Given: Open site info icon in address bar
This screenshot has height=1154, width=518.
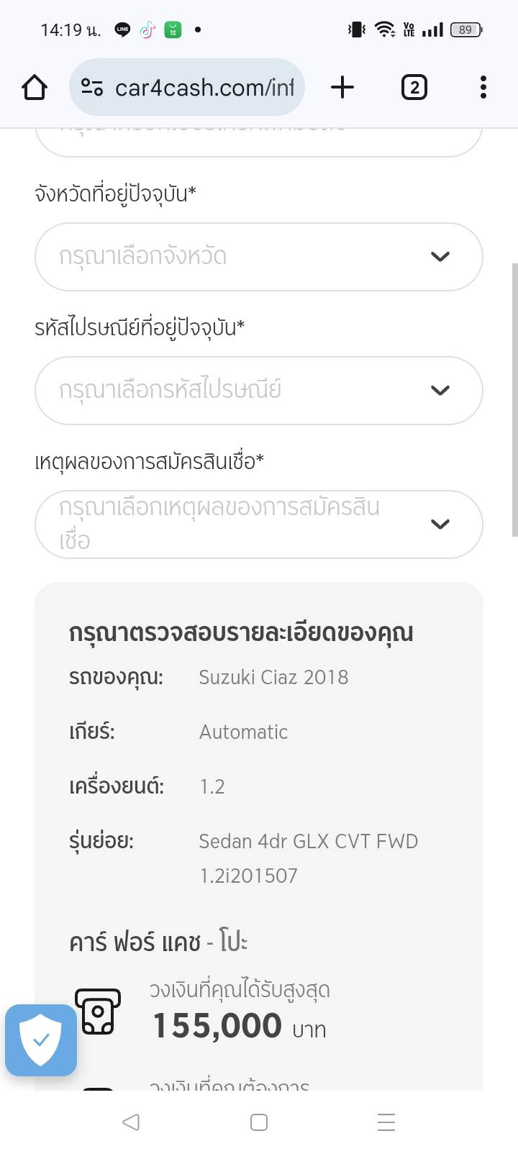Looking at the screenshot, I should (x=92, y=88).
